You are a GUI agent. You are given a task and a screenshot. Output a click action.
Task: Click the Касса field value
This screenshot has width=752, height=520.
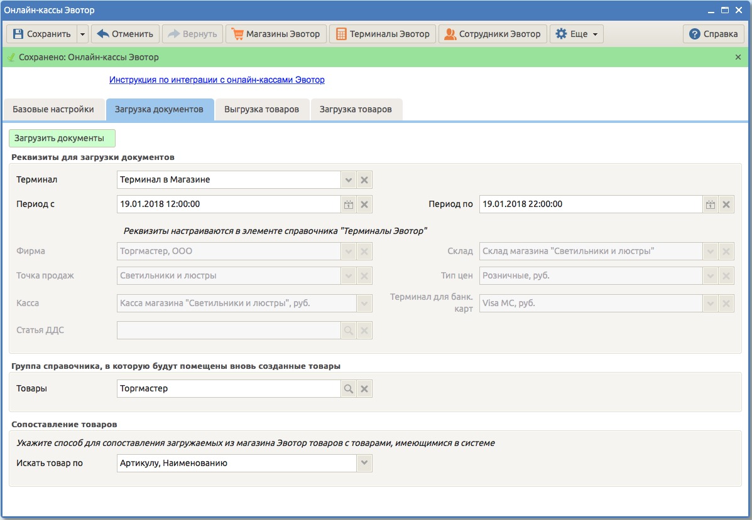[x=236, y=304]
